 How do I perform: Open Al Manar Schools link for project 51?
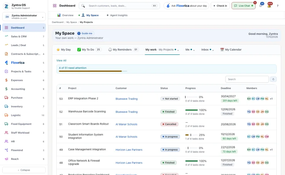click(126, 124)
